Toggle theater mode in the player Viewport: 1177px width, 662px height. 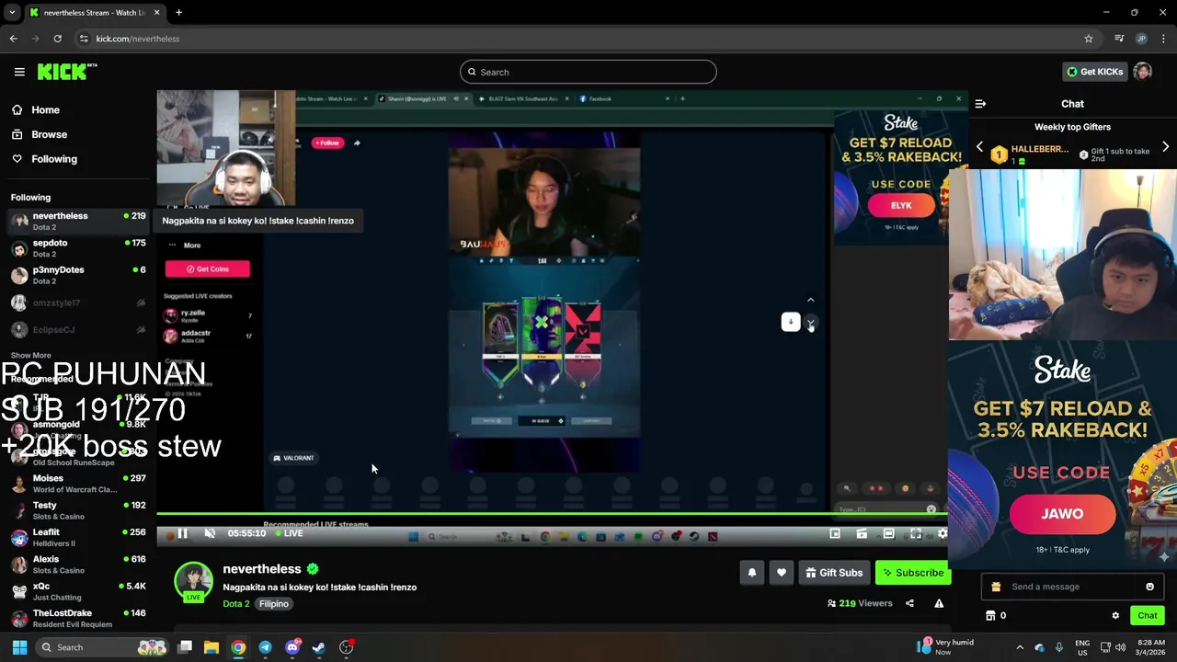(888, 533)
